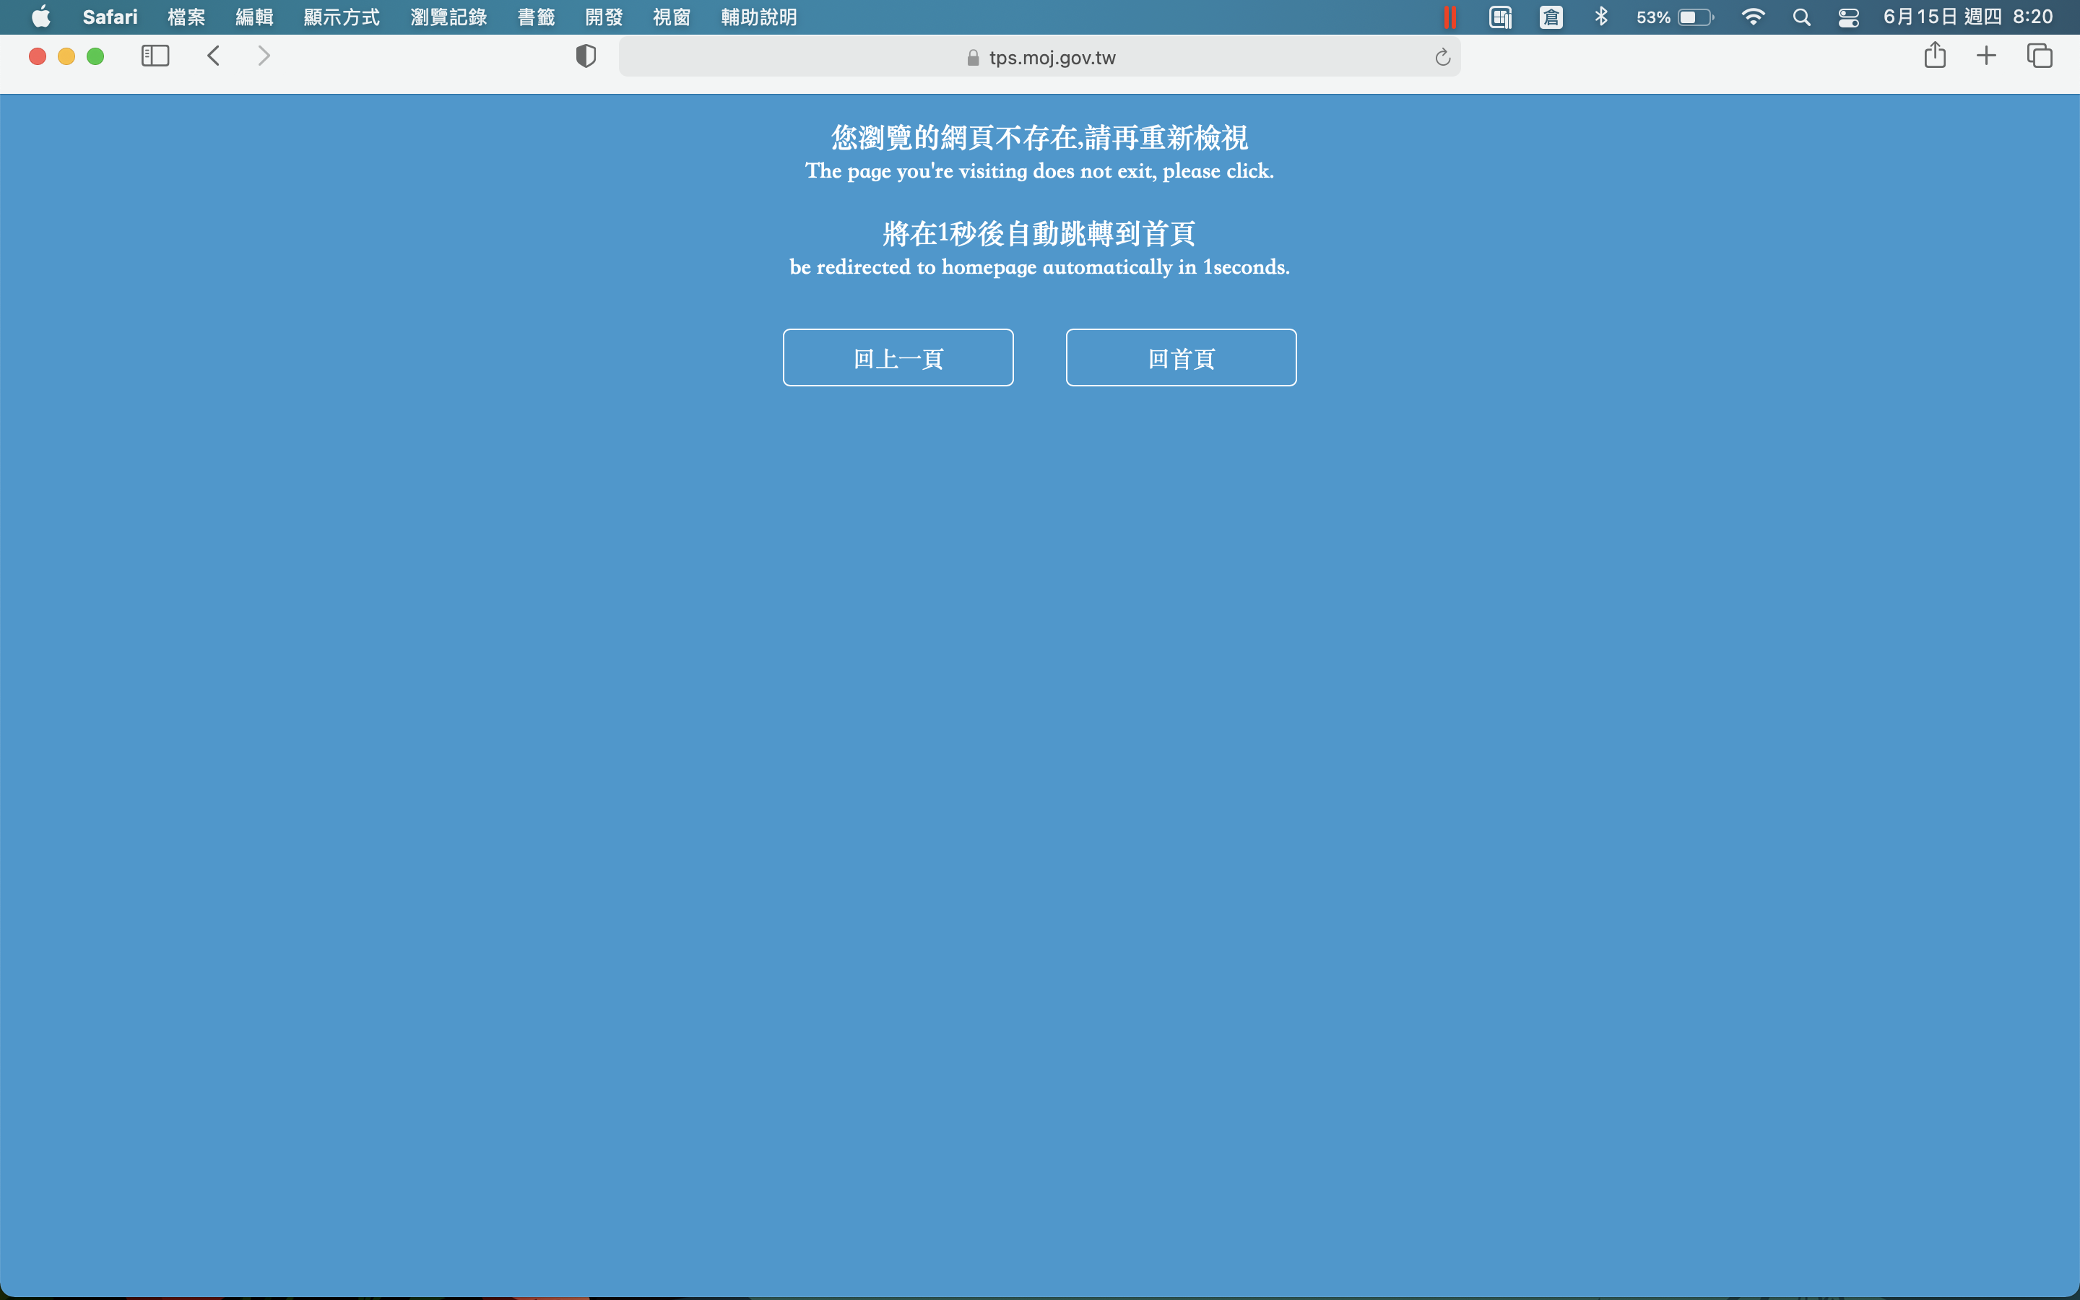Click the forward navigation arrow
This screenshot has width=2080, height=1300.
[262, 57]
